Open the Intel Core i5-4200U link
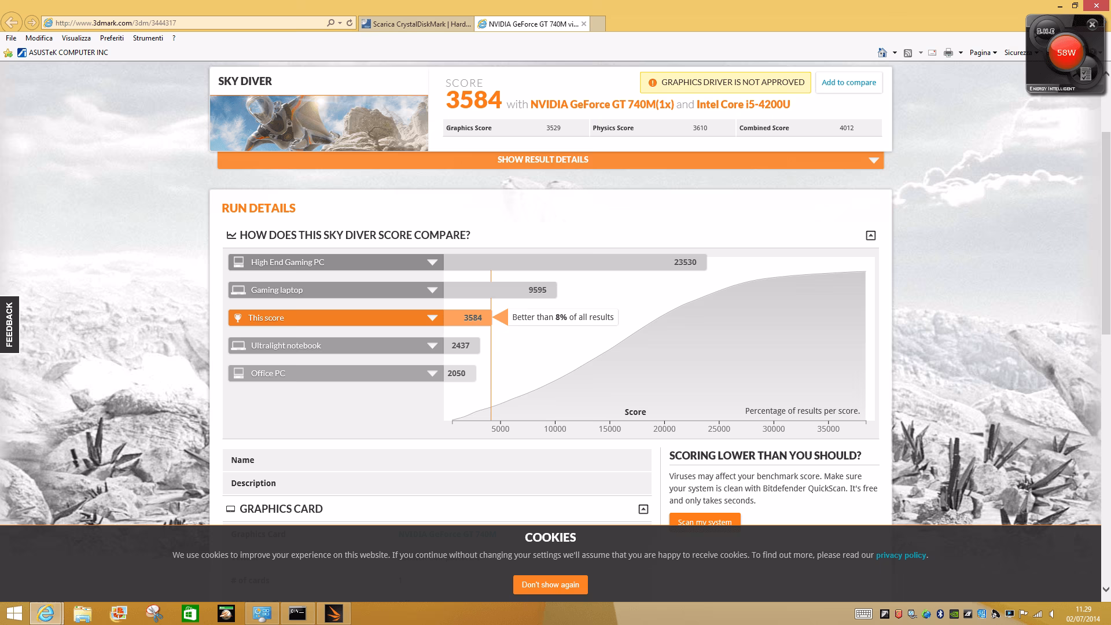 (x=744, y=104)
